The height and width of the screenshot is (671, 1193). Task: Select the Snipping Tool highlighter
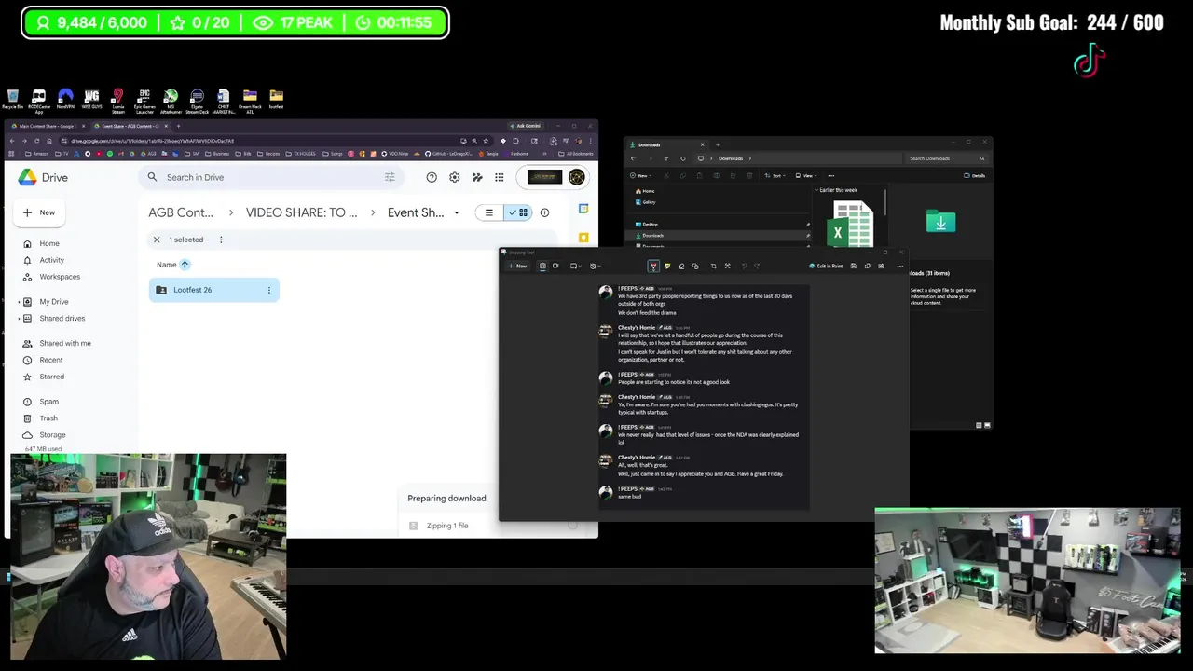click(667, 266)
